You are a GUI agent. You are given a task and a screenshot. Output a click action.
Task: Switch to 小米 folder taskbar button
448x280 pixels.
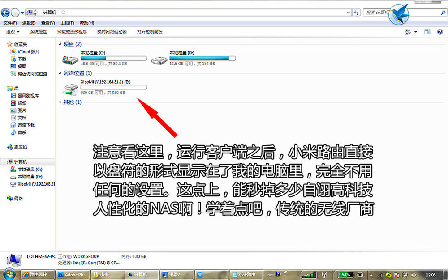108,275
